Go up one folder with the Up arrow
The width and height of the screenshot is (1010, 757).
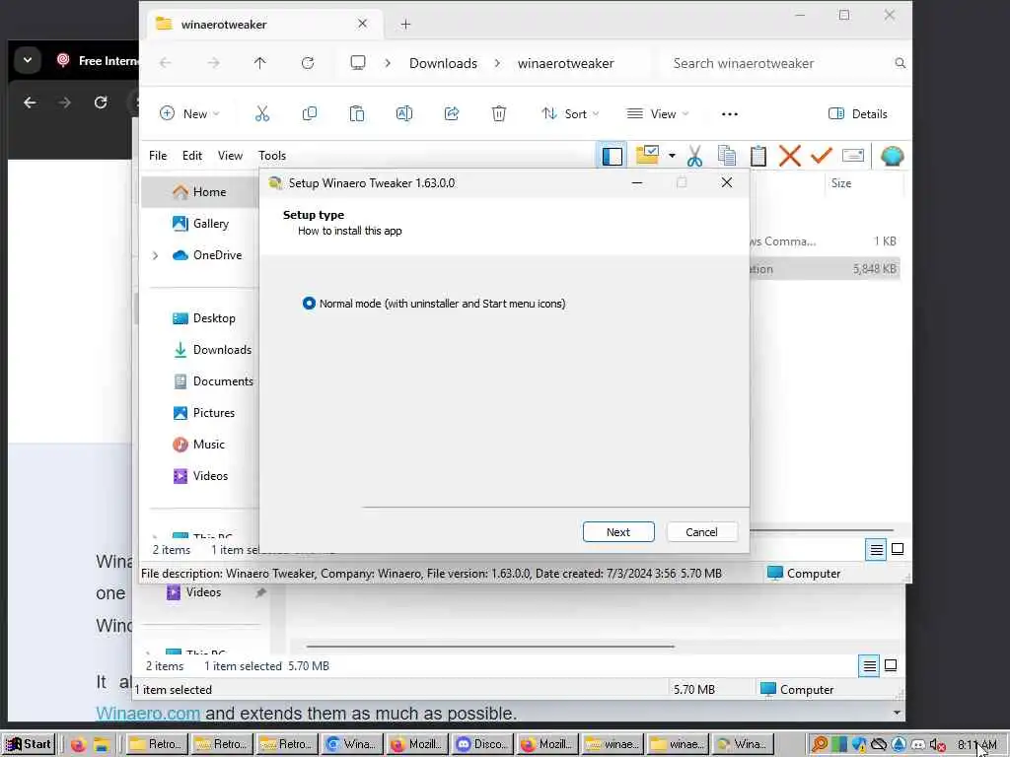coord(259,63)
